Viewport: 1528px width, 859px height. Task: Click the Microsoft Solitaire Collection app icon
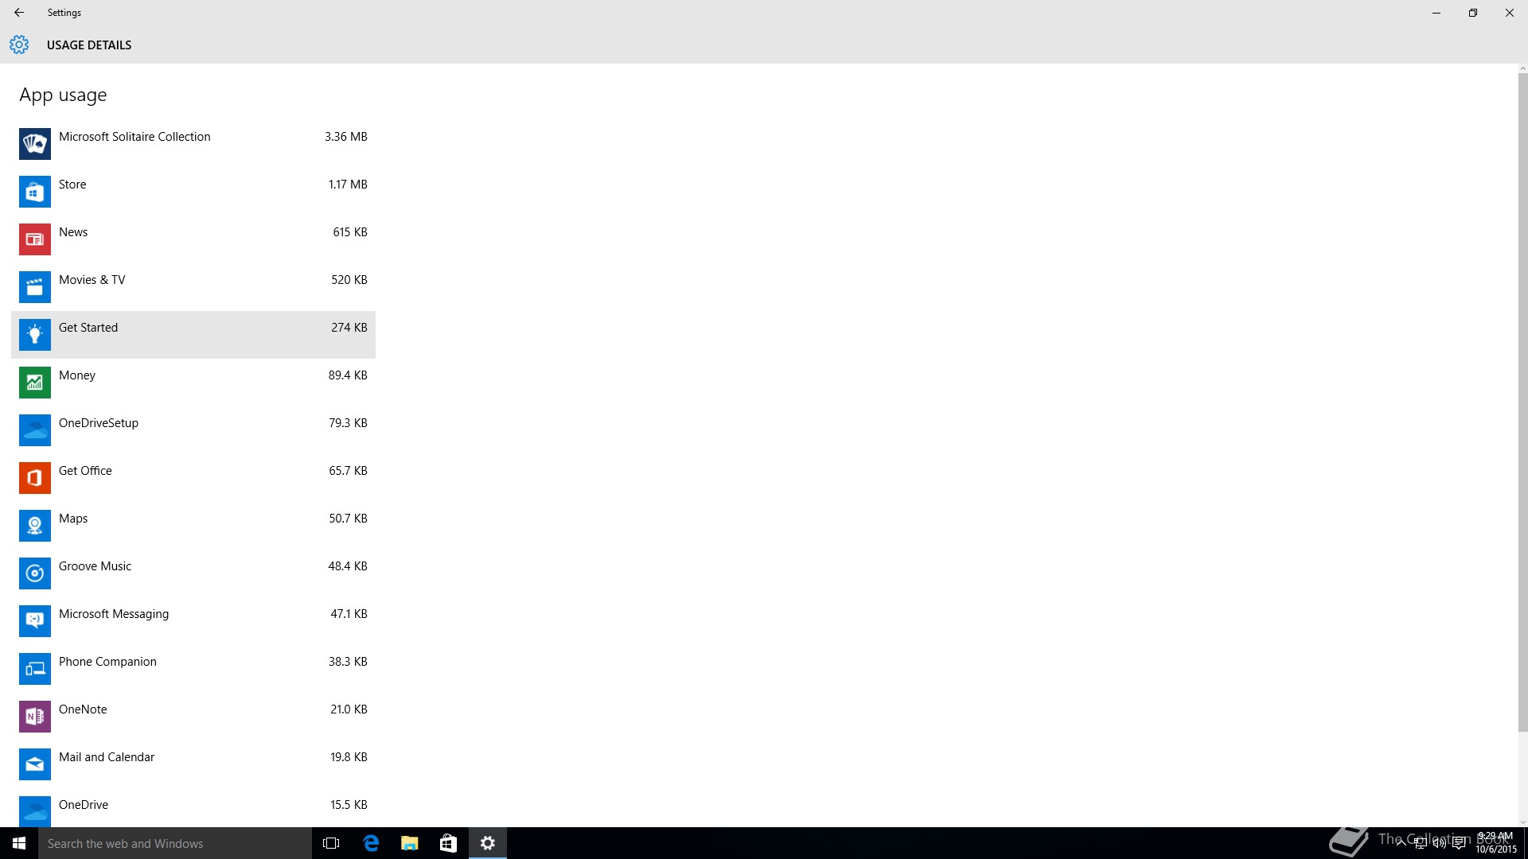(35, 144)
